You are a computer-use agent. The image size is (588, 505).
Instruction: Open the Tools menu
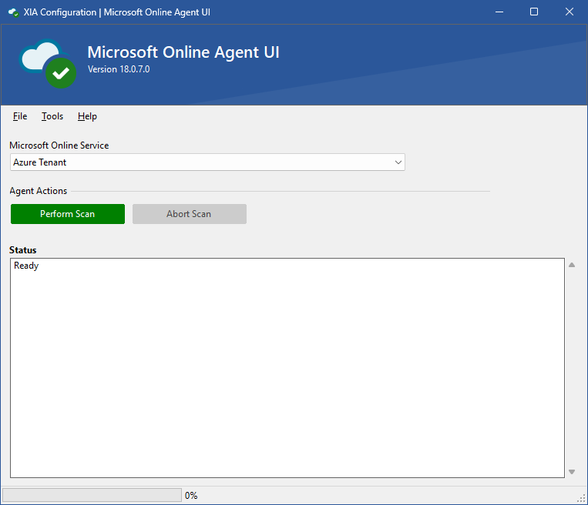52,116
